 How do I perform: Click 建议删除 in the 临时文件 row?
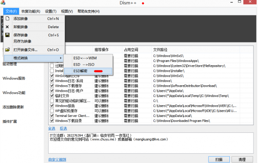pyautogui.click(x=102, y=96)
